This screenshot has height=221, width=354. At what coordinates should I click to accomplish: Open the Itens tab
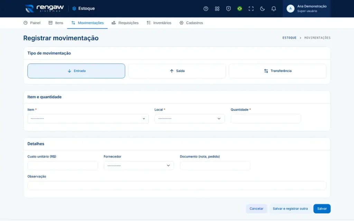pyautogui.click(x=56, y=23)
